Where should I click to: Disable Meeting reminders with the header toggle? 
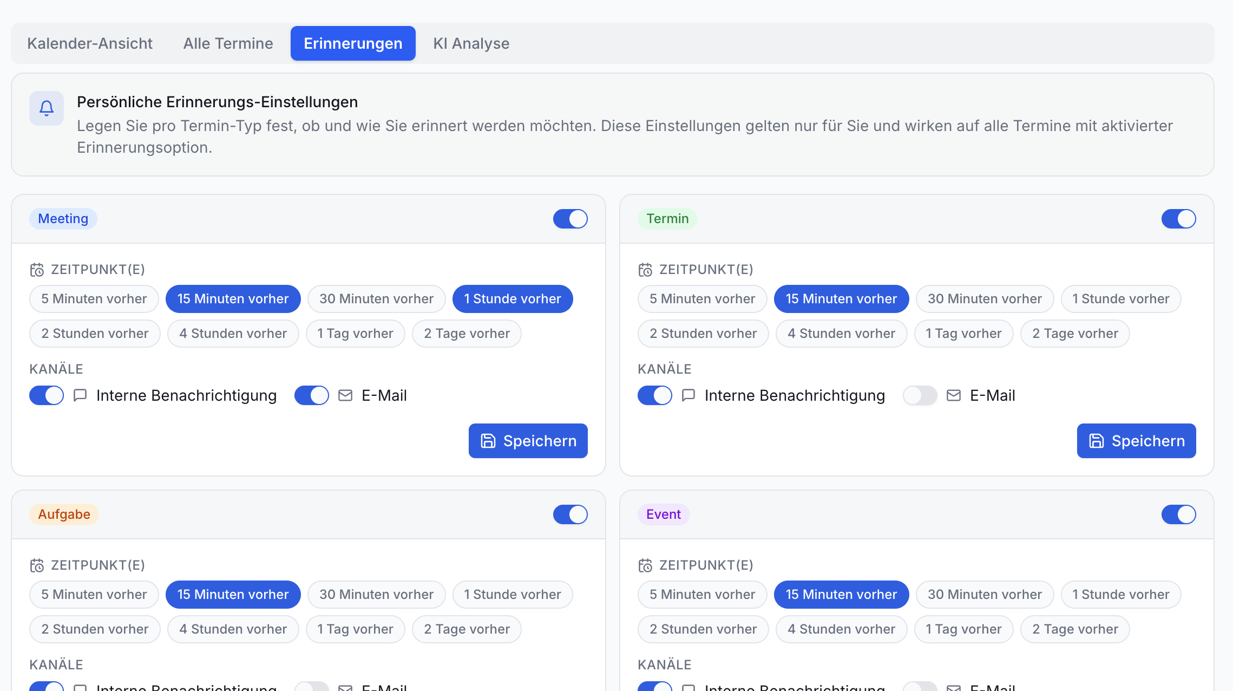pos(570,219)
